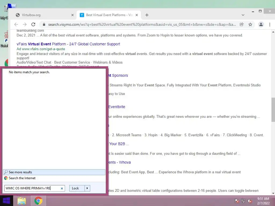Click the muted volume tray icon
Screen dimensions: 275x206
coord(250,201)
